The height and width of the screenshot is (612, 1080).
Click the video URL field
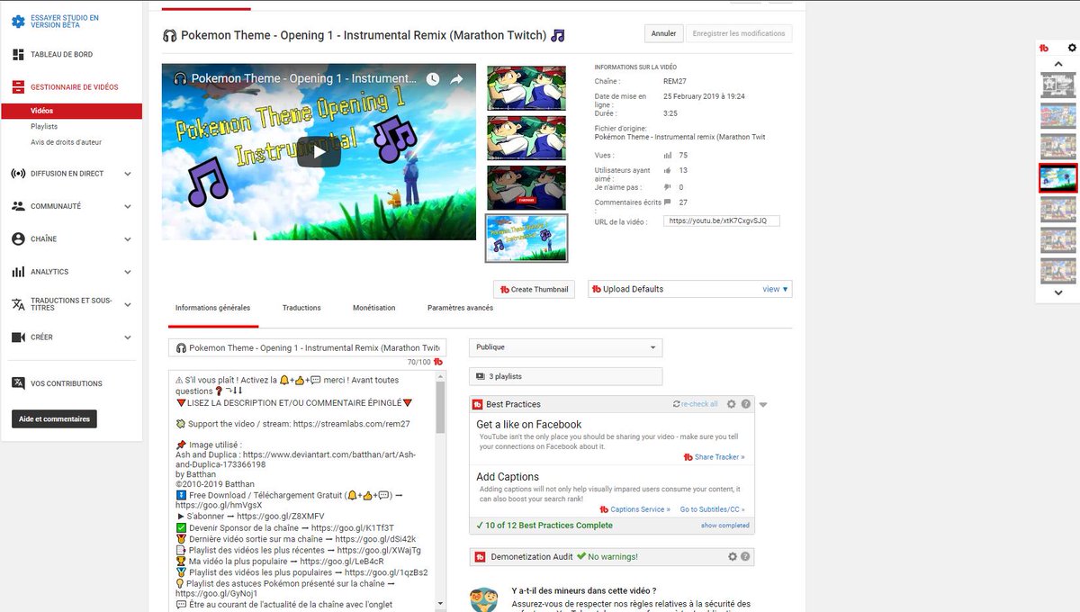722,220
